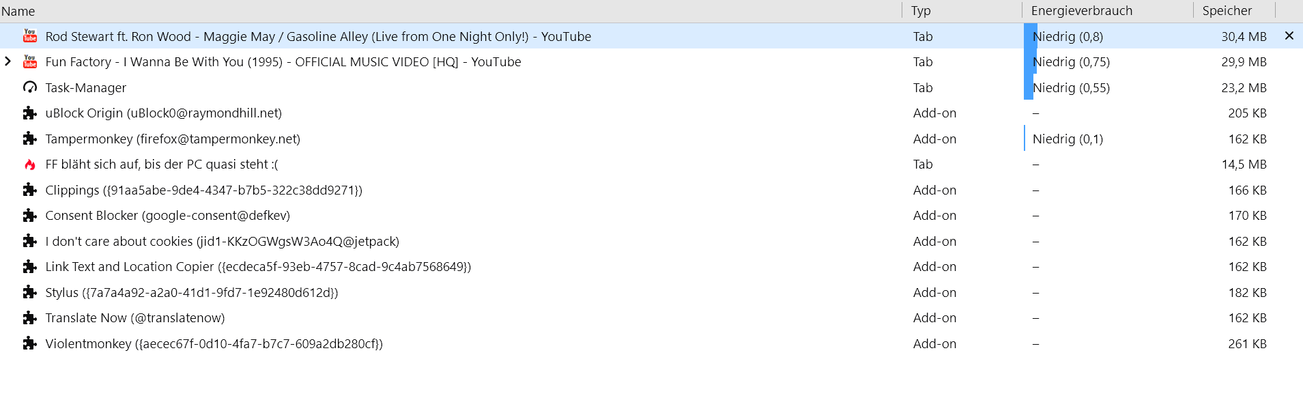Sort by Energieverbrauch column header
This screenshot has width=1303, height=398.
(1081, 11)
